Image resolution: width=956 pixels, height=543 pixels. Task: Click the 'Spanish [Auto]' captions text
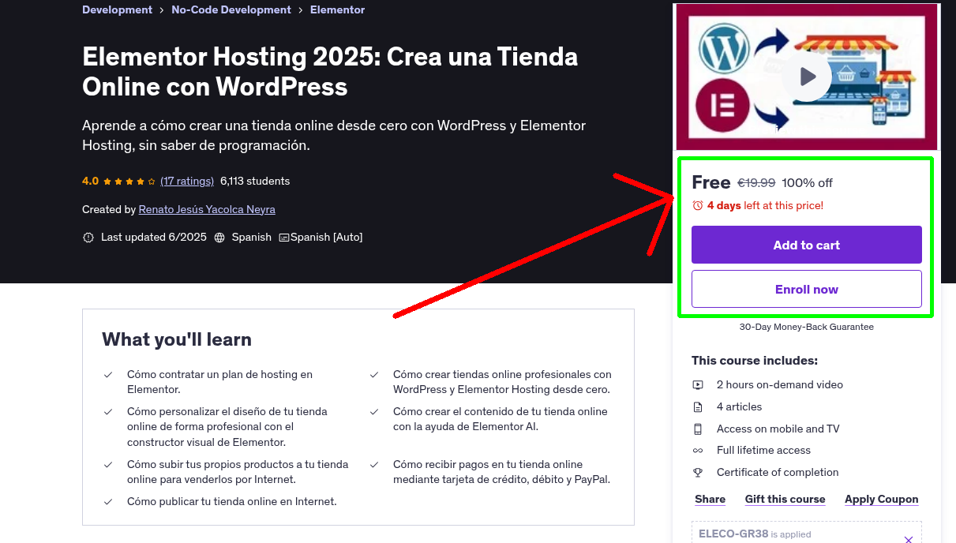(327, 237)
